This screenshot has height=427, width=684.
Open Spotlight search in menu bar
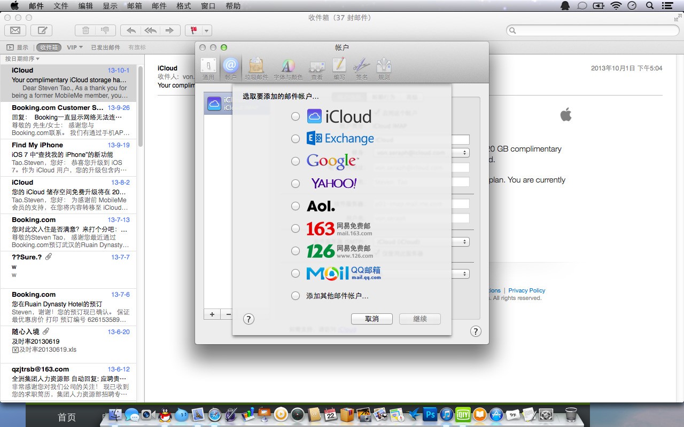650,5
